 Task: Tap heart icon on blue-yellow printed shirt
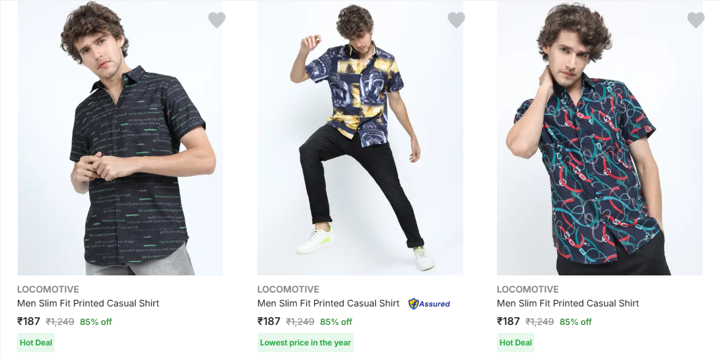[x=456, y=20]
